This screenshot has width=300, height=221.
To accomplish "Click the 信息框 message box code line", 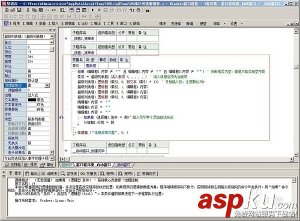I will (103, 133).
